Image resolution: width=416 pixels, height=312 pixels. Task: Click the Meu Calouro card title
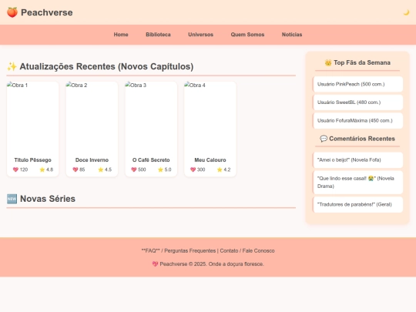tap(210, 160)
